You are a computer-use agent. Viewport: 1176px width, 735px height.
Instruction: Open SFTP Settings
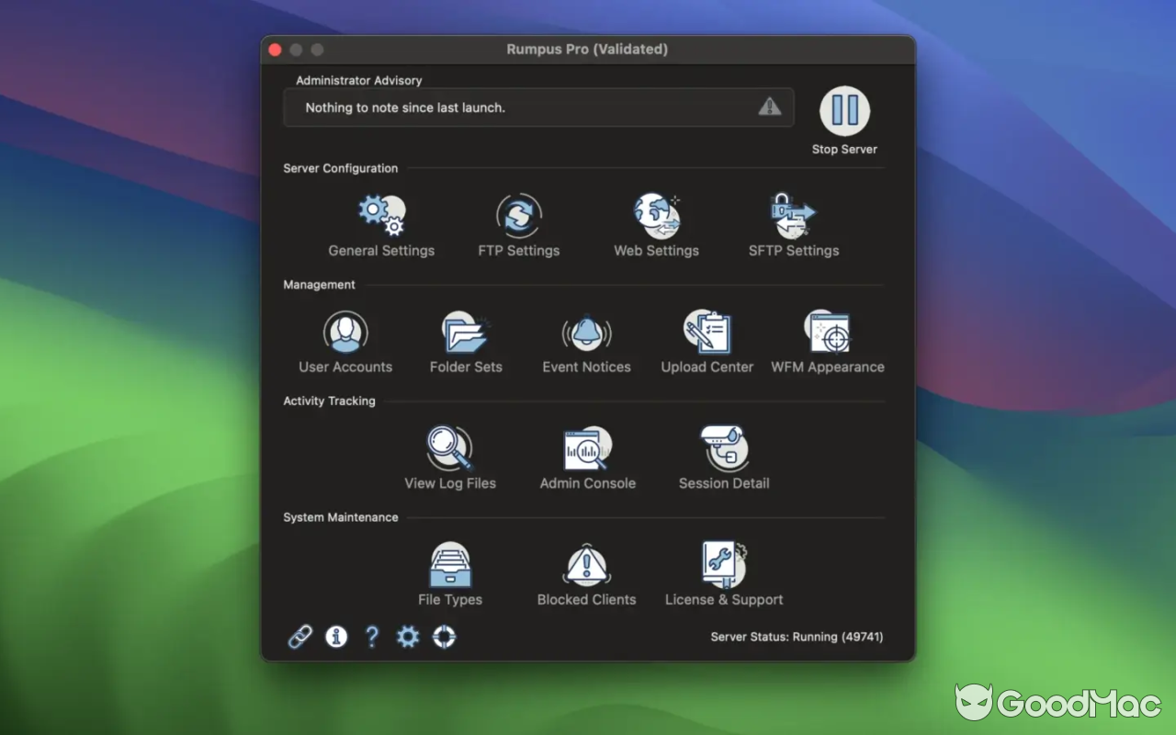(793, 220)
